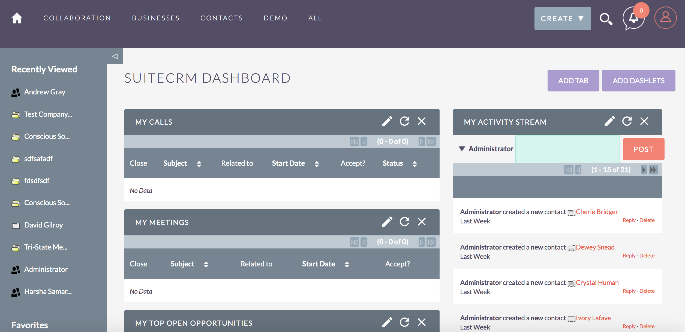Screen dimensions: 685x332
Task: Click the ADD DASHLETS button
Action: [638, 80]
